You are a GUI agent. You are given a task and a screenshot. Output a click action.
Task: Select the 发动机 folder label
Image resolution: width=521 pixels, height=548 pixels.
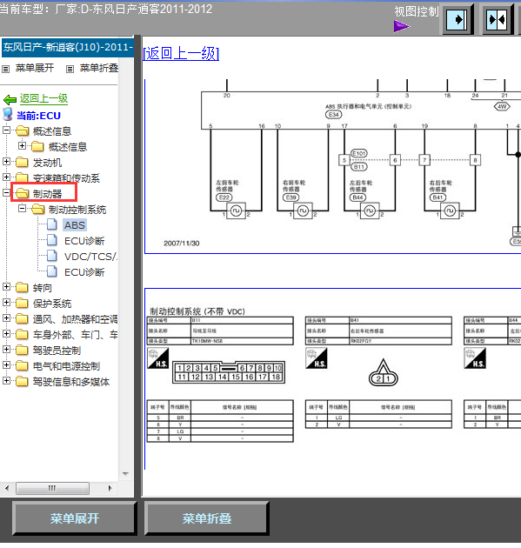(47, 163)
